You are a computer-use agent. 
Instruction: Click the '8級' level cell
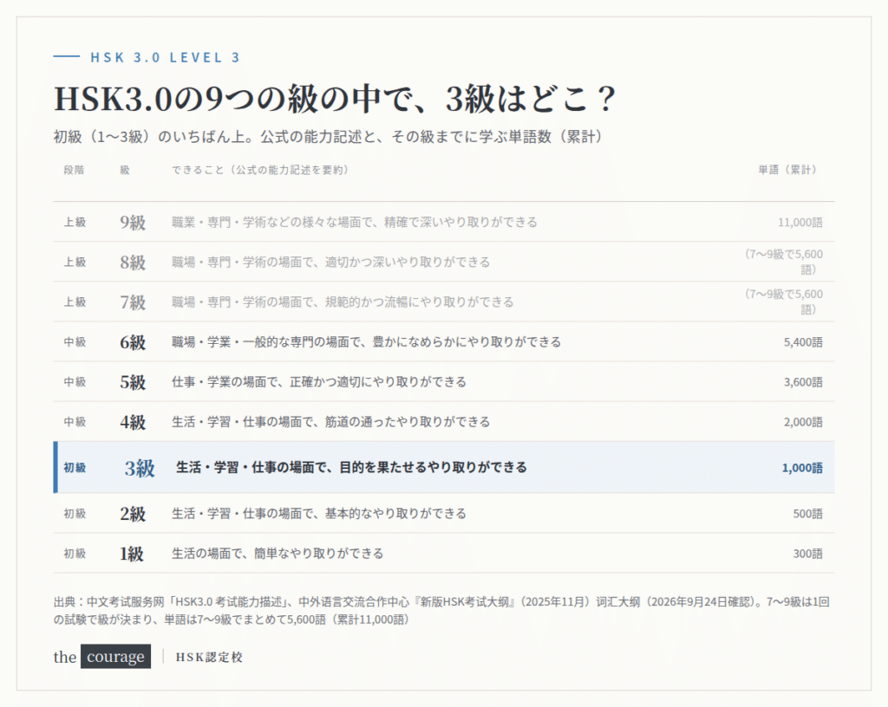click(x=133, y=263)
